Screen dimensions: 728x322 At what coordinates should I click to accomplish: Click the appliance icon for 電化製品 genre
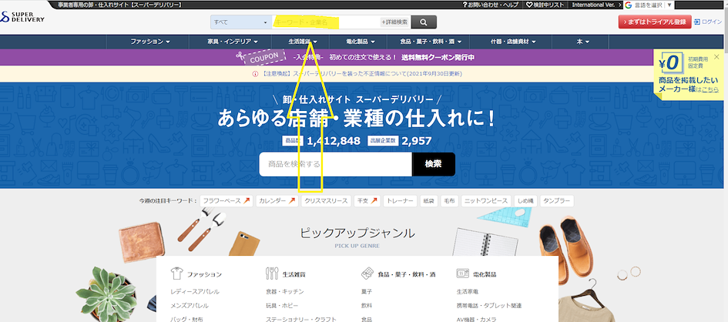[463, 273]
